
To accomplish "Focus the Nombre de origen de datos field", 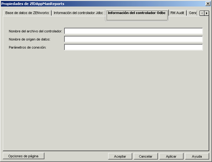I will click(x=134, y=39).
